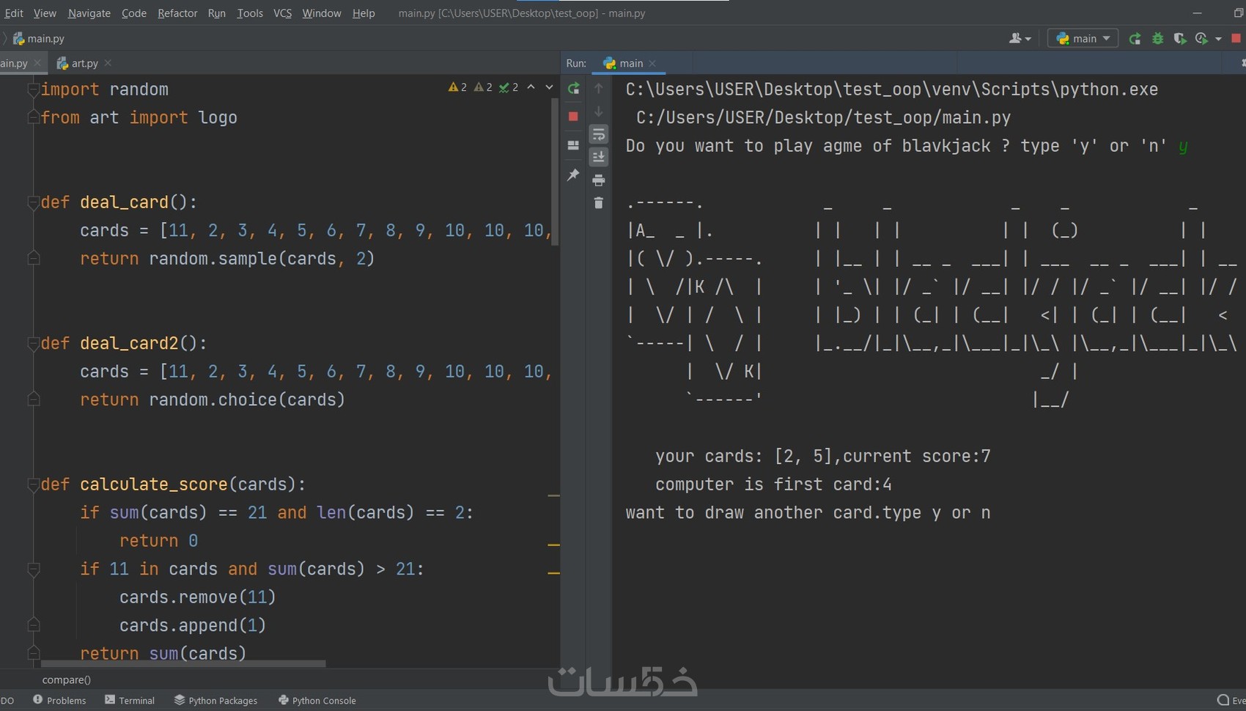
Task: Select the 'main' tab in Run panel
Action: coord(630,63)
